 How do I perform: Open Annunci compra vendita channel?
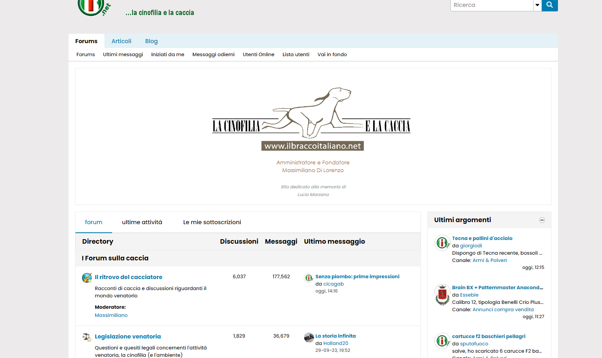pos(503,310)
